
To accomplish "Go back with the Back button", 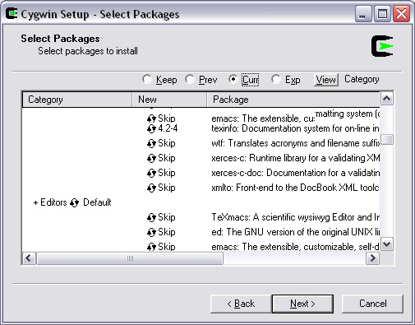I will 241,304.
